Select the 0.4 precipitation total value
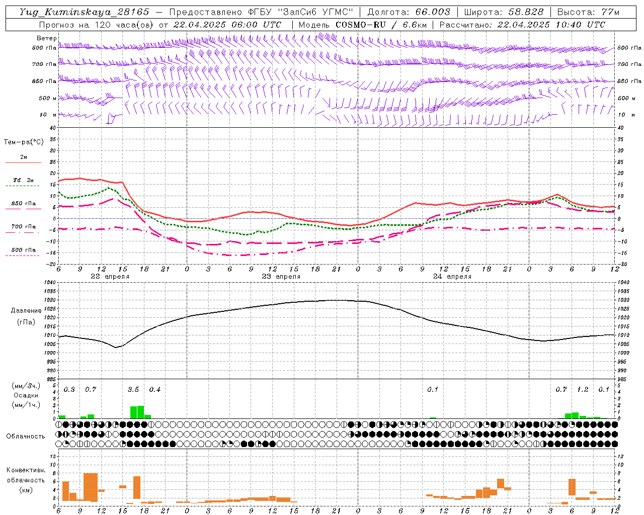Viewport: 644px width, 515px height. 154,390
